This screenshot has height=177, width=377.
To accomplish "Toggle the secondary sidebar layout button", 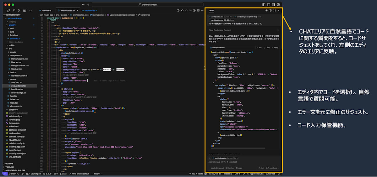I will (273, 4).
